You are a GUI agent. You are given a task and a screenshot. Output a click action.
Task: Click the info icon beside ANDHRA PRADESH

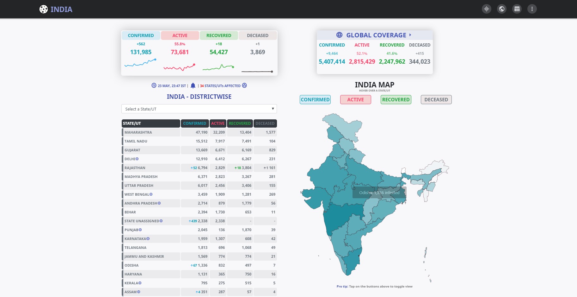coord(159,203)
